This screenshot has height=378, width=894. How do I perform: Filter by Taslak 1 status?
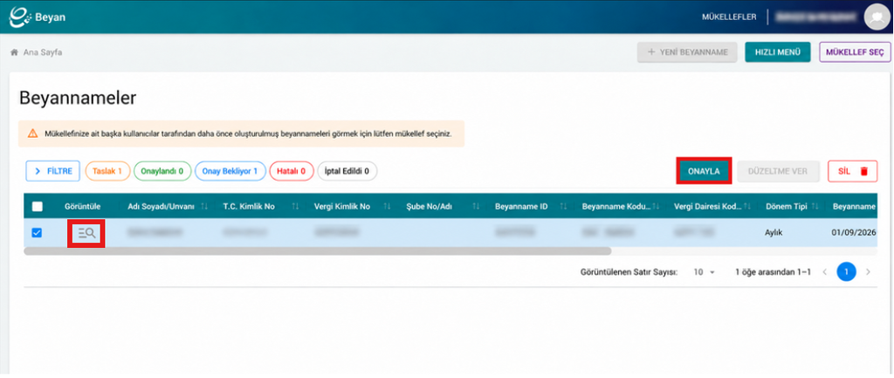107,171
